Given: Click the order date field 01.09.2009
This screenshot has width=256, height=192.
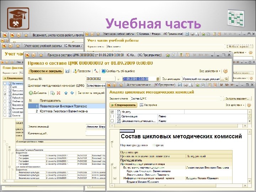Looking at the screenshot, I should pyautogui.click(x=139, y=79).
